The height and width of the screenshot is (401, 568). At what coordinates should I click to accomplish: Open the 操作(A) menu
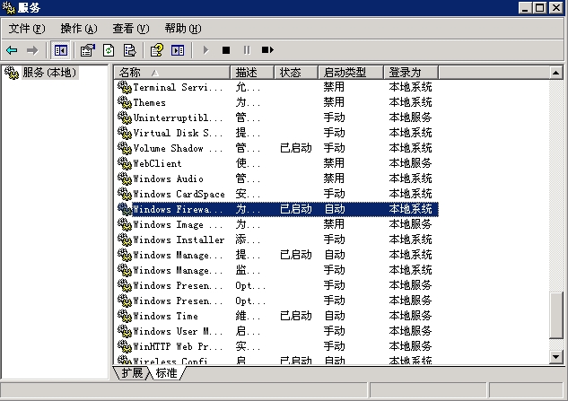click(79, 28)
